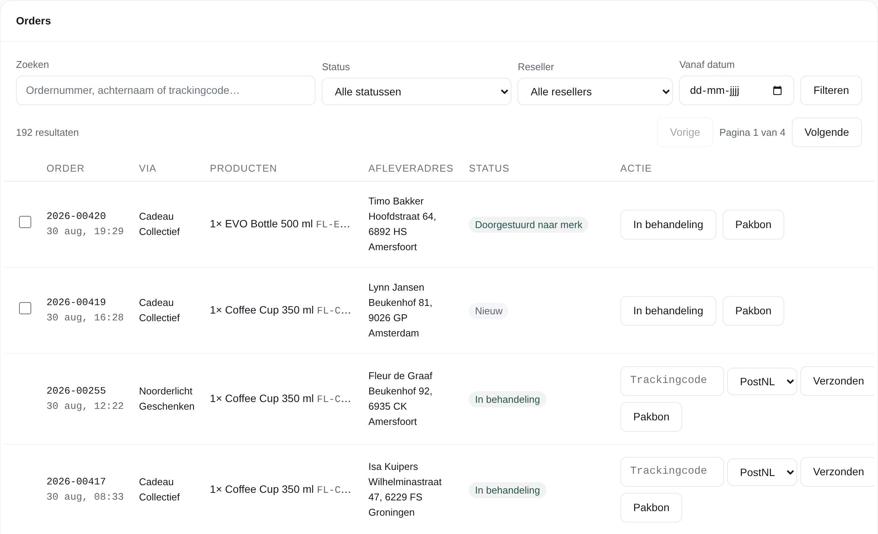Screen dimensions: 878x534
Task: Open the PostNL carrier dropdown for order 2026-00255
Action: click(x=762, y=381)
